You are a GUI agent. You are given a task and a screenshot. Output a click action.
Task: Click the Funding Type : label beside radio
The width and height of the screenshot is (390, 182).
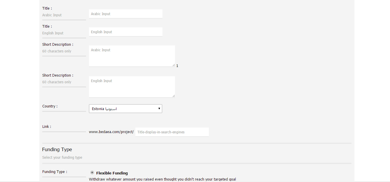pyautogui.click(x=55, y=172)
